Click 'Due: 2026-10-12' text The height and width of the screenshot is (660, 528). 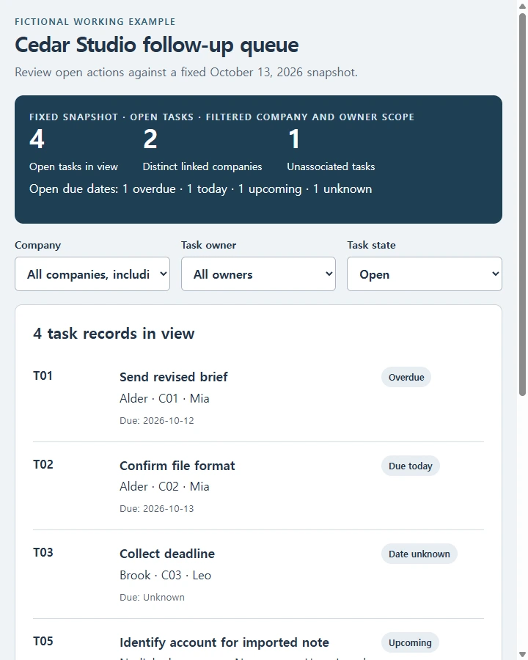coord(157,420)
